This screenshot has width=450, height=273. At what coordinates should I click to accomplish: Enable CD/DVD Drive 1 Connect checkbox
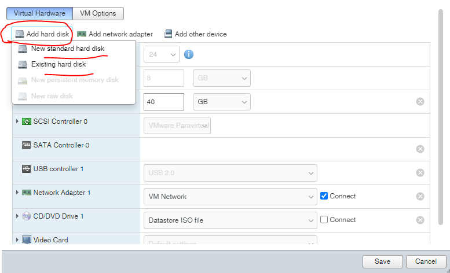click(x=324, y=220)
